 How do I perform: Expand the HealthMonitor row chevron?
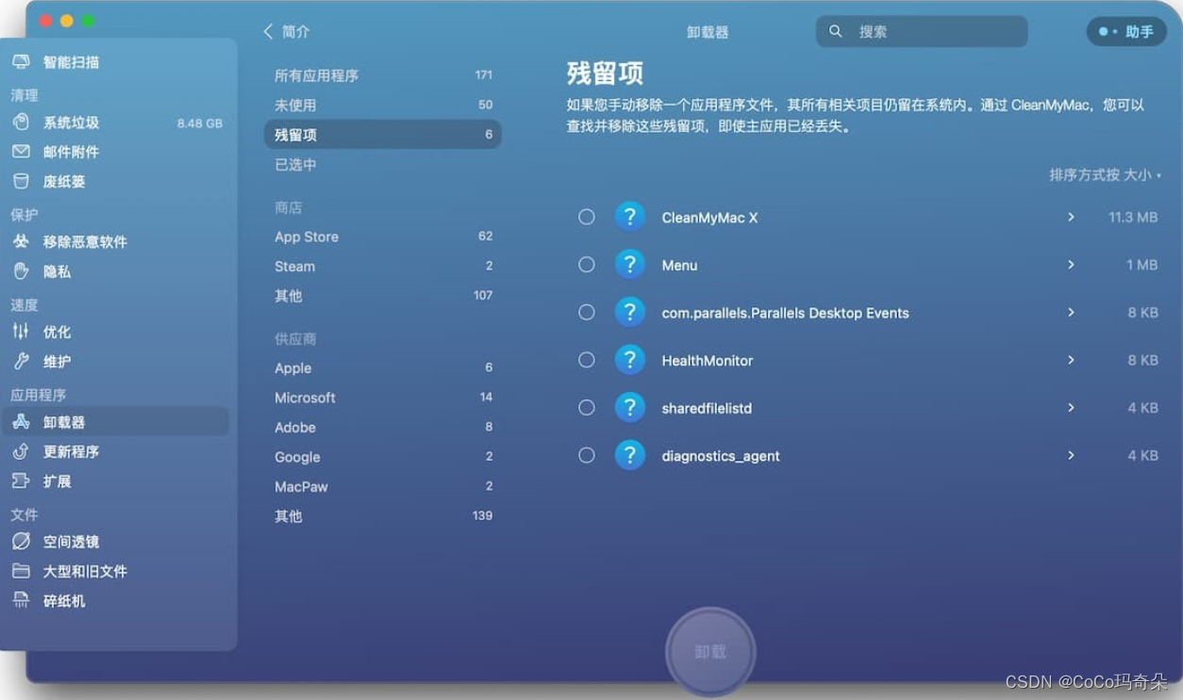coord(1071,360)
